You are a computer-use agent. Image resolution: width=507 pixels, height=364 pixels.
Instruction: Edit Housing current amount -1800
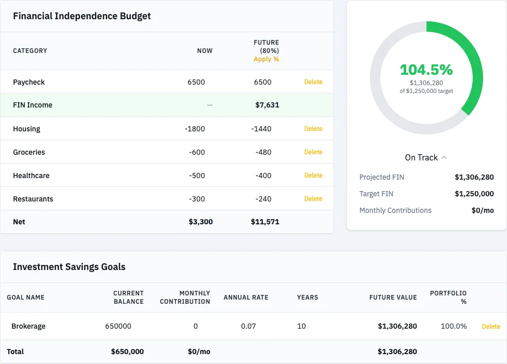195,129
